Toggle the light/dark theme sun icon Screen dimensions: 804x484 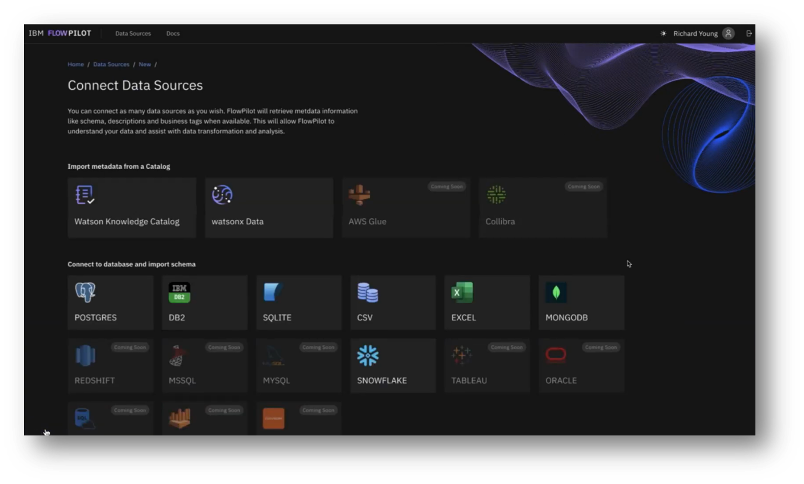(x=663, y=33)
